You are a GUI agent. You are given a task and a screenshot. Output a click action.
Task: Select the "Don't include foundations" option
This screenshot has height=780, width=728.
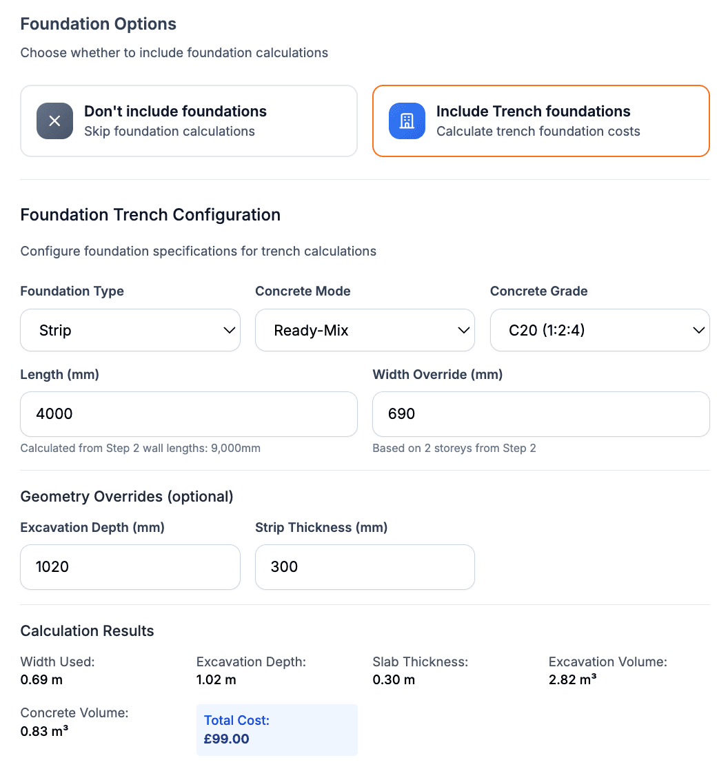click(189, 121)
